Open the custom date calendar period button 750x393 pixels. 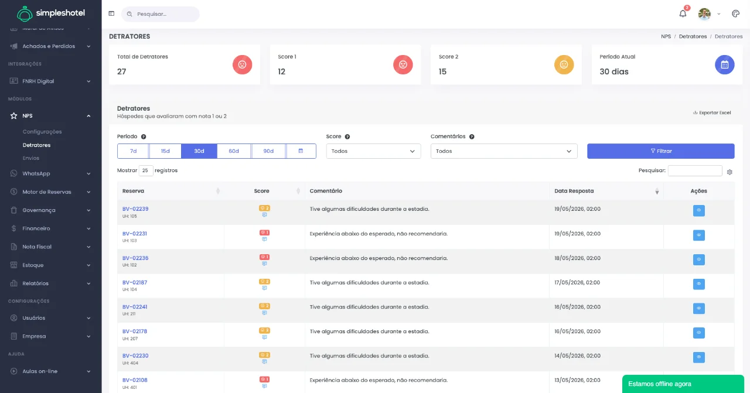301,151
